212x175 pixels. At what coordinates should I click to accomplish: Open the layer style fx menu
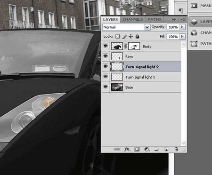[127, 149]
